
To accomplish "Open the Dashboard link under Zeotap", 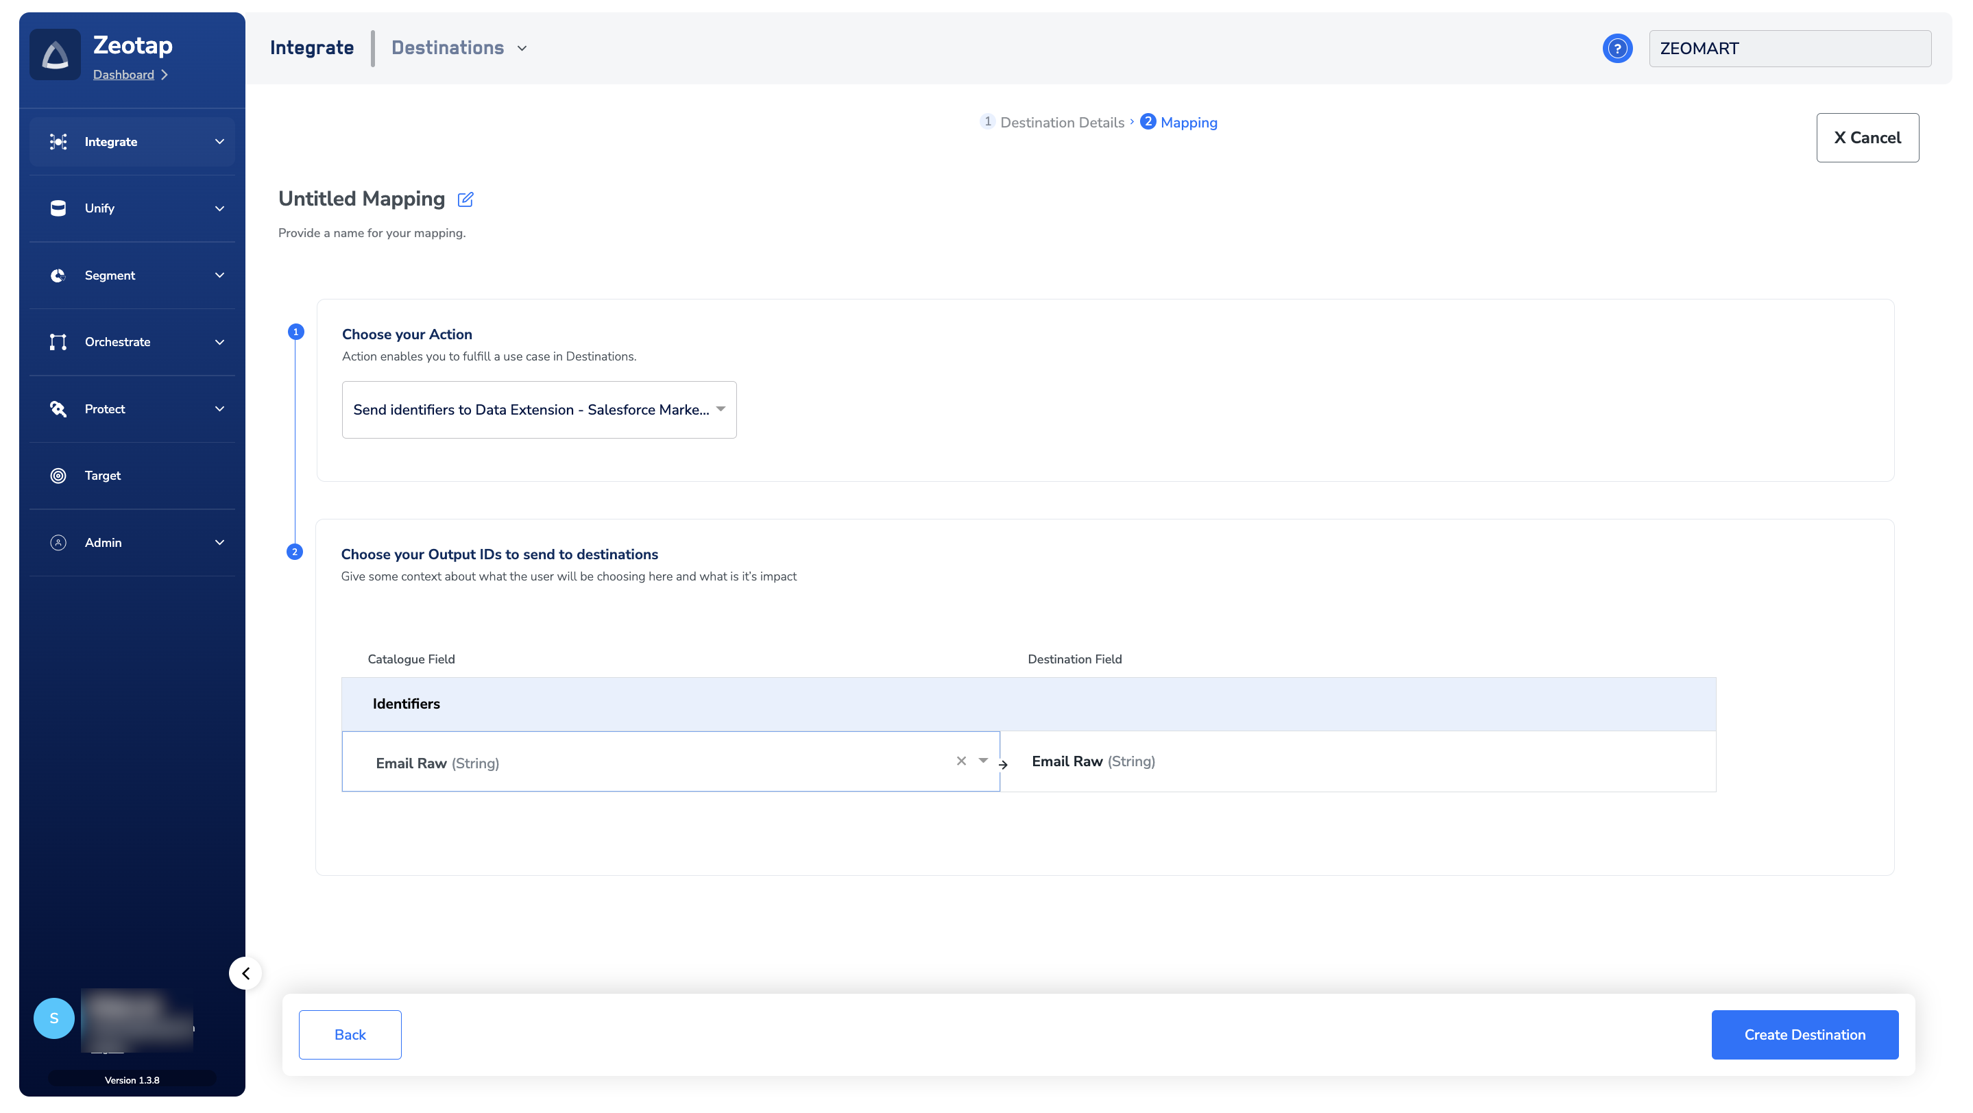I will pyautogui.click(x=123, y=74).
